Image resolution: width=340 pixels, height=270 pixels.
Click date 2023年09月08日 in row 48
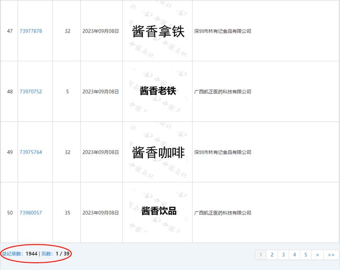101,92
